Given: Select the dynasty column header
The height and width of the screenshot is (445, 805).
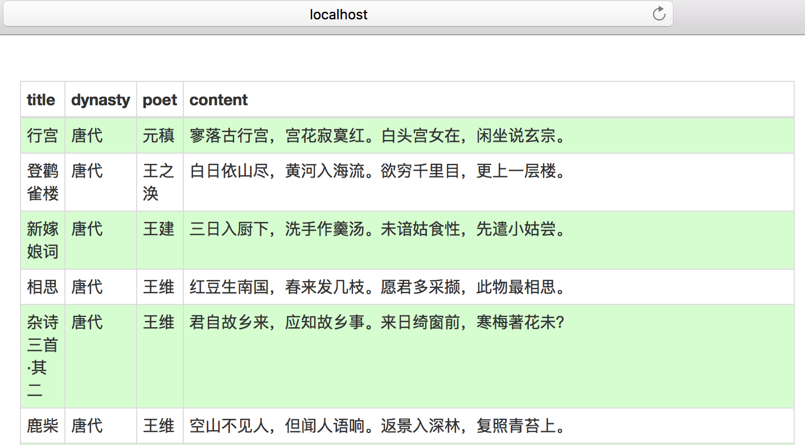Looking at the screenshot, I should (101, 100).
